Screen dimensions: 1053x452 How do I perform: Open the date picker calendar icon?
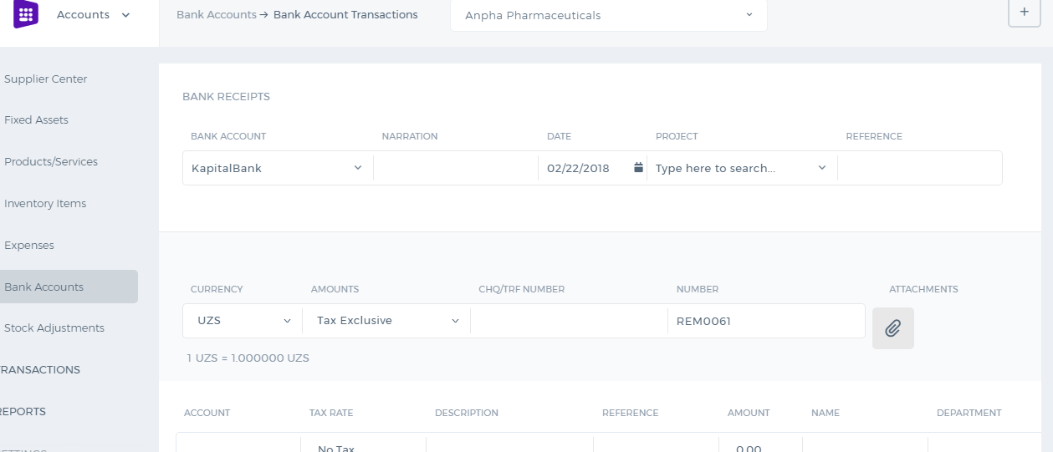coord(638,168)
